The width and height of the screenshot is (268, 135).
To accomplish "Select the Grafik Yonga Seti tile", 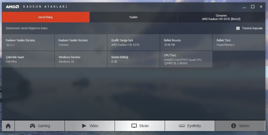I will [x=134, y=42].
